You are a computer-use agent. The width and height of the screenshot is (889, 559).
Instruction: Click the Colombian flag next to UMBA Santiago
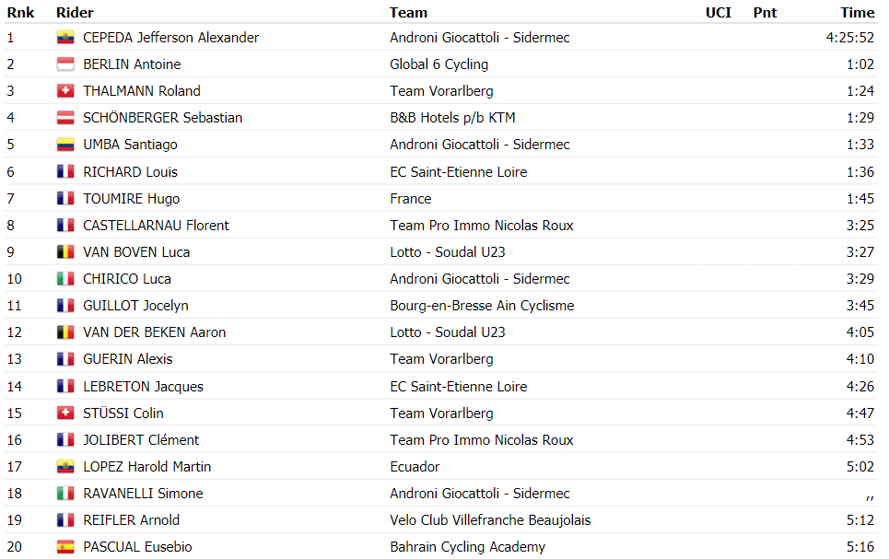65,145
